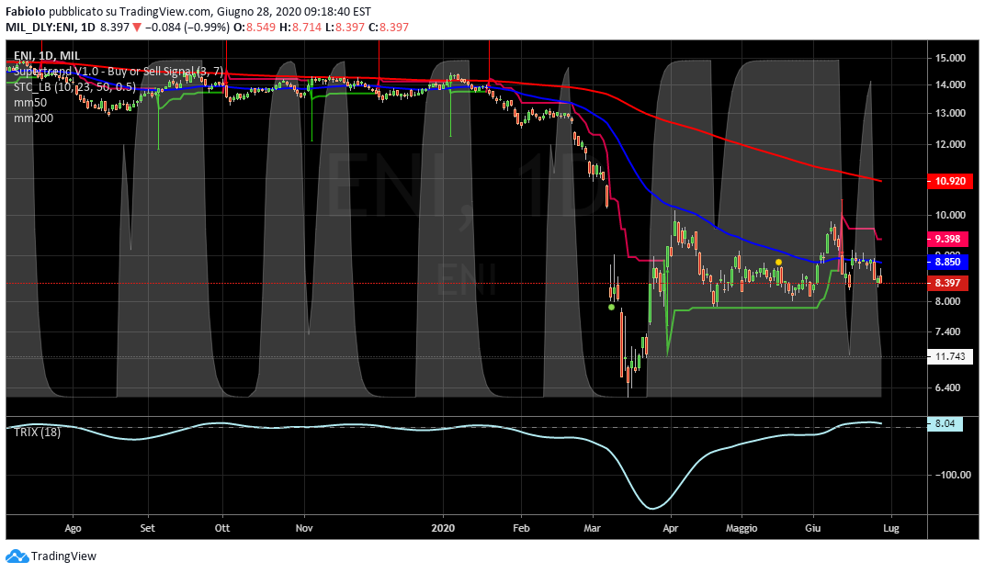Click the 7.400 price scale value
This screenshot has width=985, height=573.
click(x=948, y=331)
